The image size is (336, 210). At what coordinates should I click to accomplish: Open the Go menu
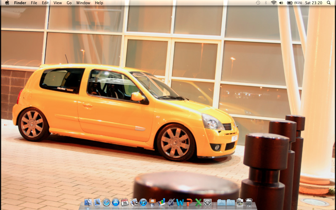click(69, 3)
